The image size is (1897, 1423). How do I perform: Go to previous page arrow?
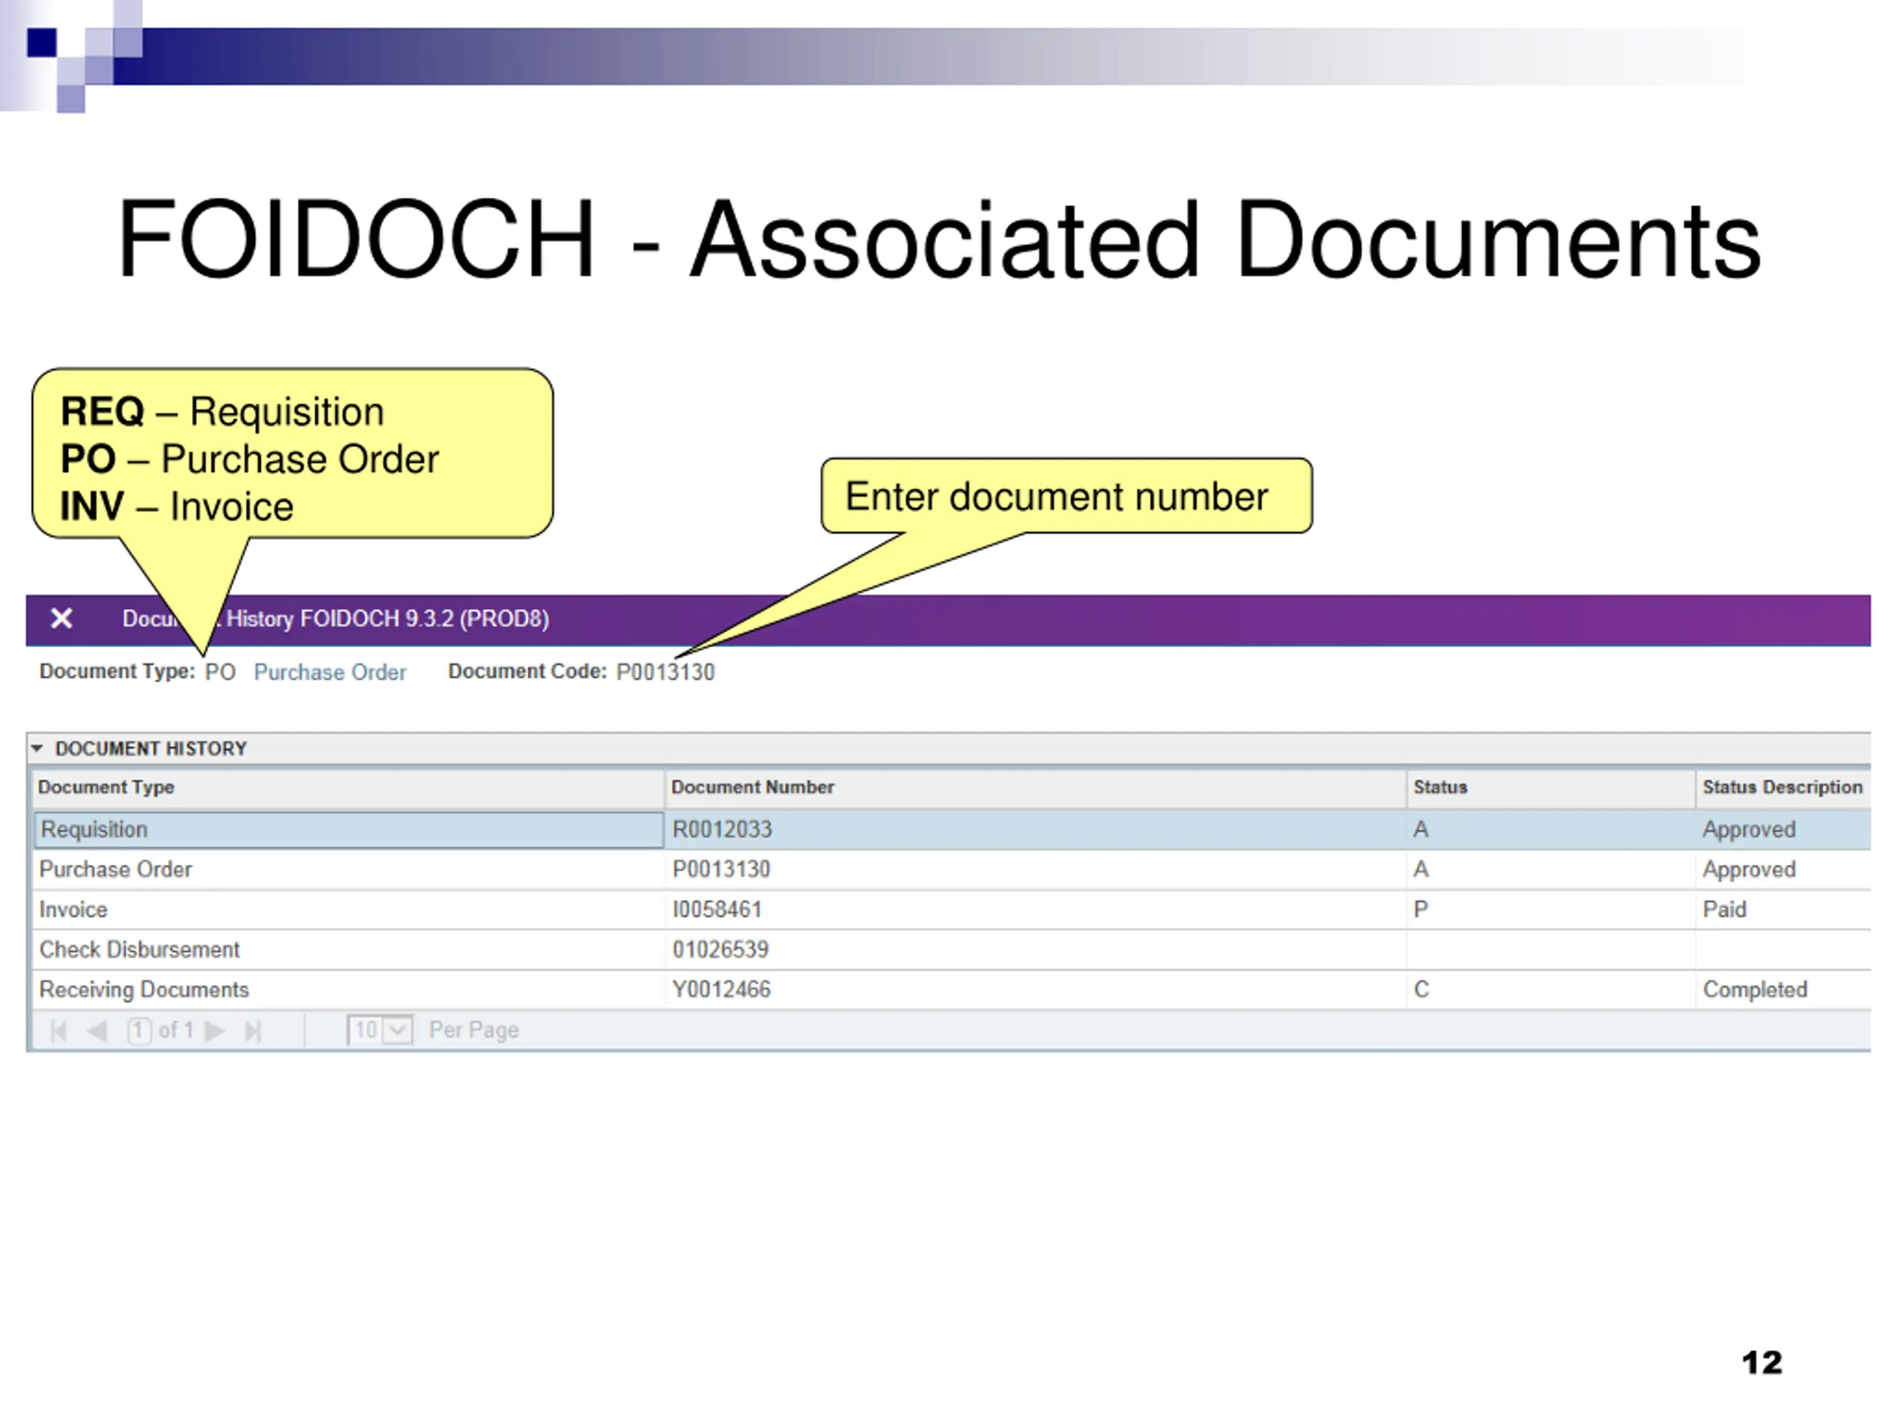click(97, 1030)
